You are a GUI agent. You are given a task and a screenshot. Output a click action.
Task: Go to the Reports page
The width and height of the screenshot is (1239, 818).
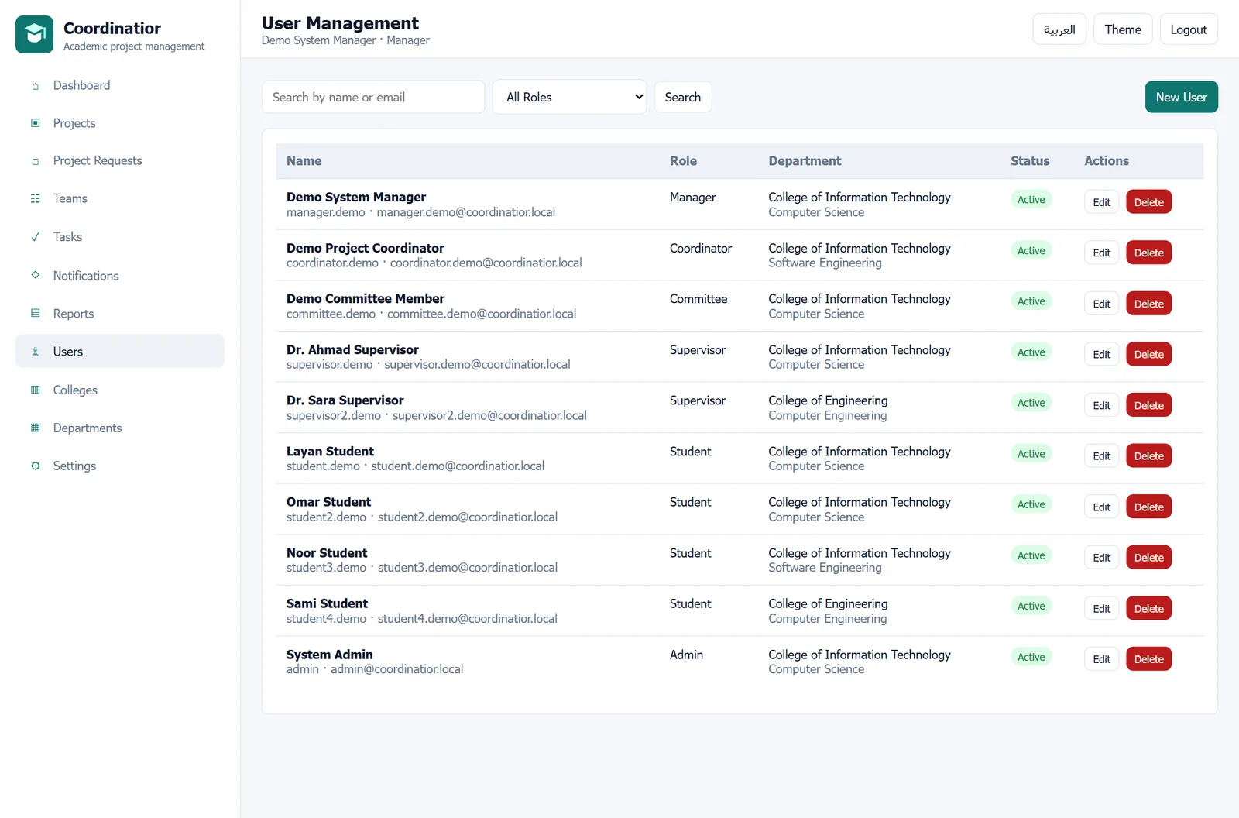(x=120, y=313)
